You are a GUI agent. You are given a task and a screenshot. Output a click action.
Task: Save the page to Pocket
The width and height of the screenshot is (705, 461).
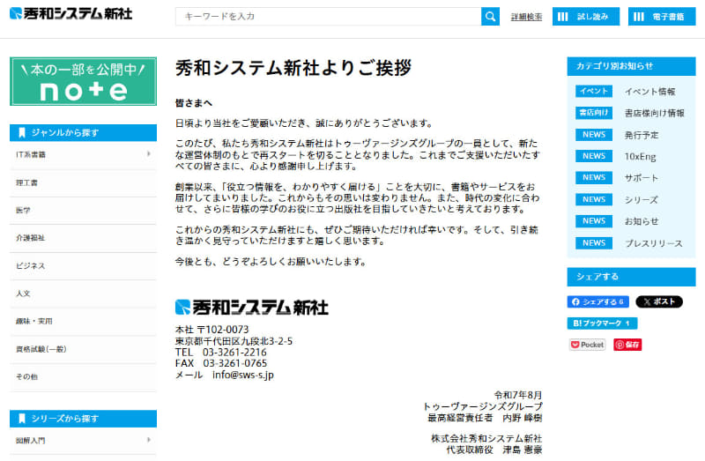pos(587,345)
